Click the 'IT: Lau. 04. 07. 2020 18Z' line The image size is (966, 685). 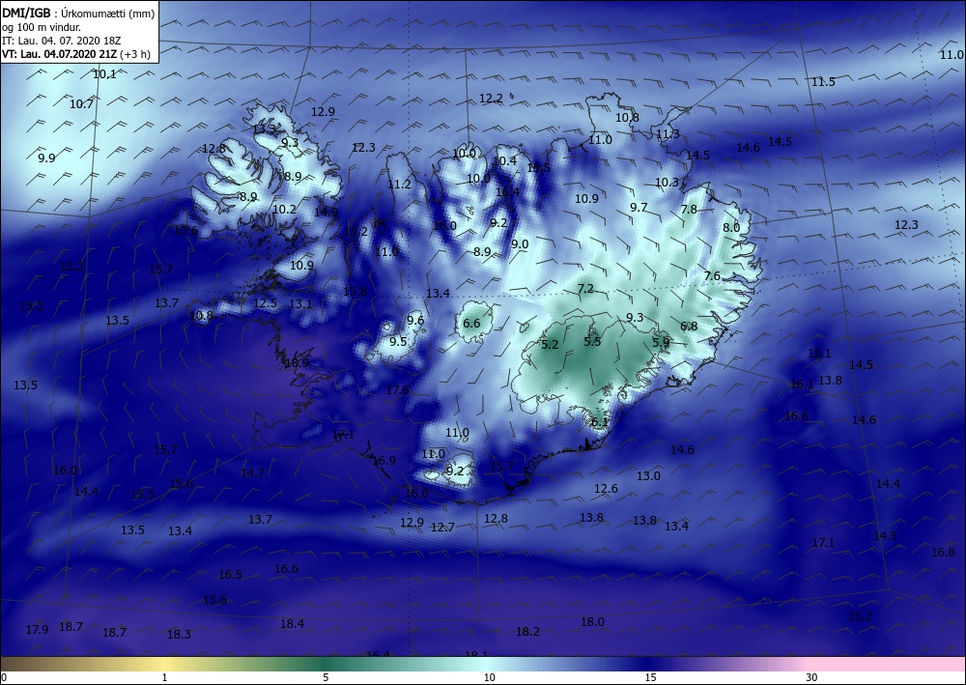tap(61, 41)
